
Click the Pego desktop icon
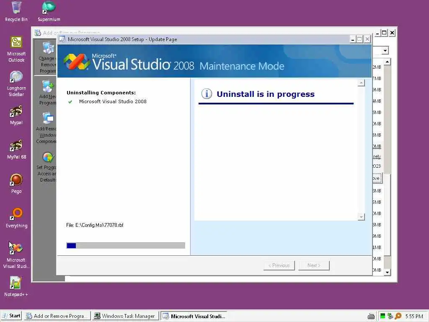click(16, 184)
